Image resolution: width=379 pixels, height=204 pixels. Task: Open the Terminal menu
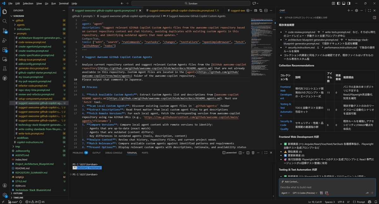point(63,3)
